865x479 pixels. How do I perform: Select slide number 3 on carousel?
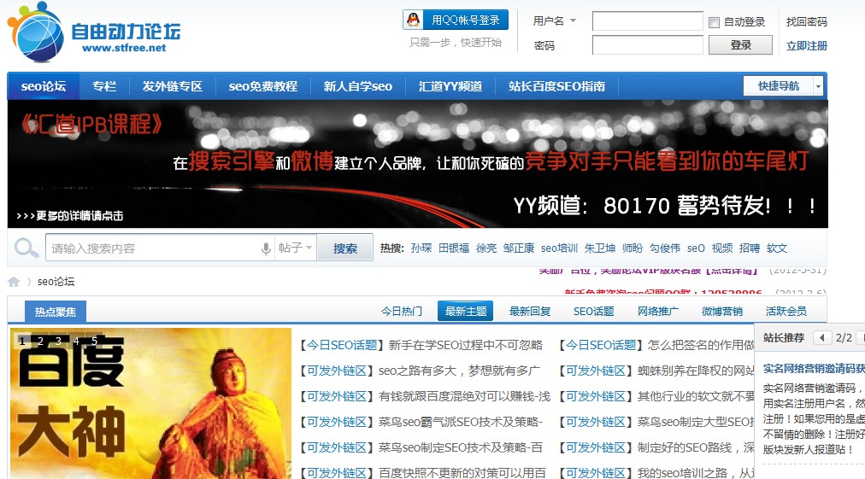tap(58, 341)
